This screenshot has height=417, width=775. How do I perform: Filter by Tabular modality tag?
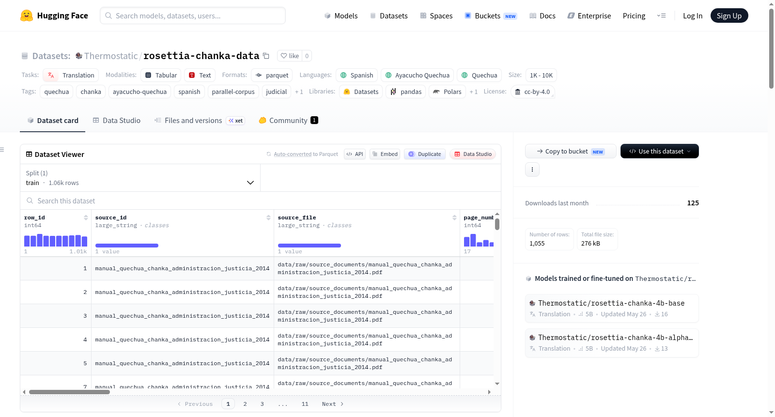161,75
